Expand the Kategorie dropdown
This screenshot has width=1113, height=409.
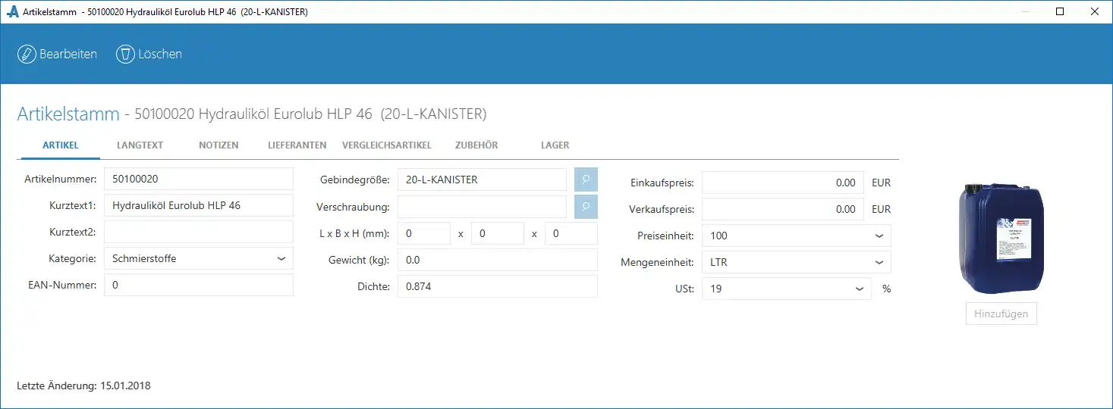tap(281, 258)
